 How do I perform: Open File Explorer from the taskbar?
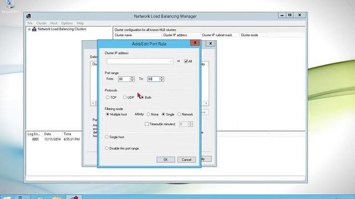click(57, 197)
